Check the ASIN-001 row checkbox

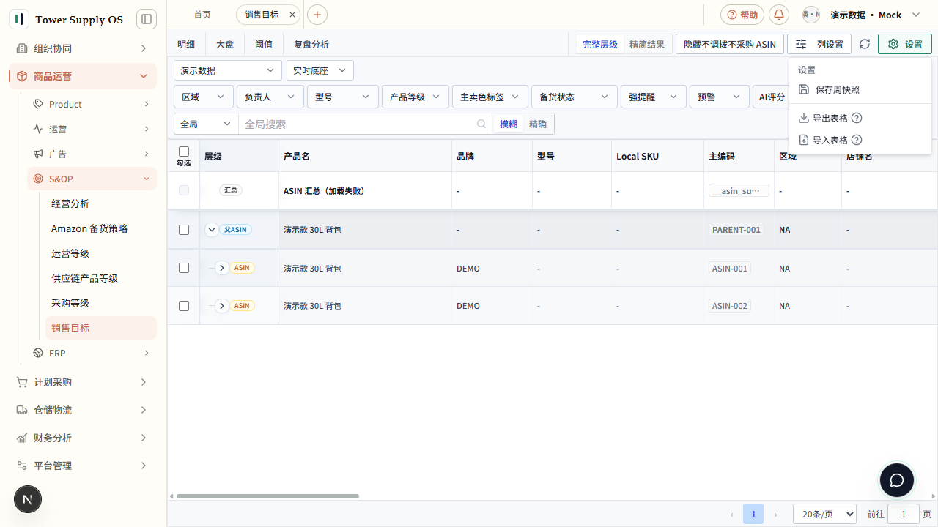(184, 268)
